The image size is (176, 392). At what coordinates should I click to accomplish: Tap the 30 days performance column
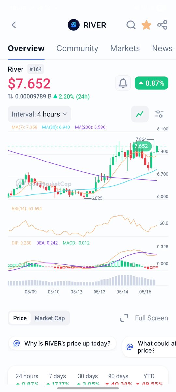(88, 379)
